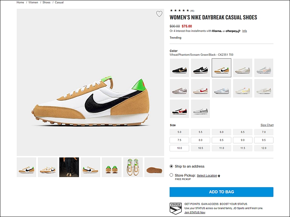The image size is (290, 217).
Task: Choose size 5.5
Action: point(201,132)
